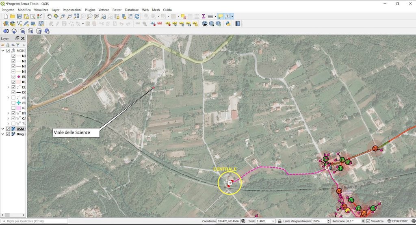Screen dimensions: 416x225
Task: Click the Statistical Summary sigma icon
Action: coord(203,16)
